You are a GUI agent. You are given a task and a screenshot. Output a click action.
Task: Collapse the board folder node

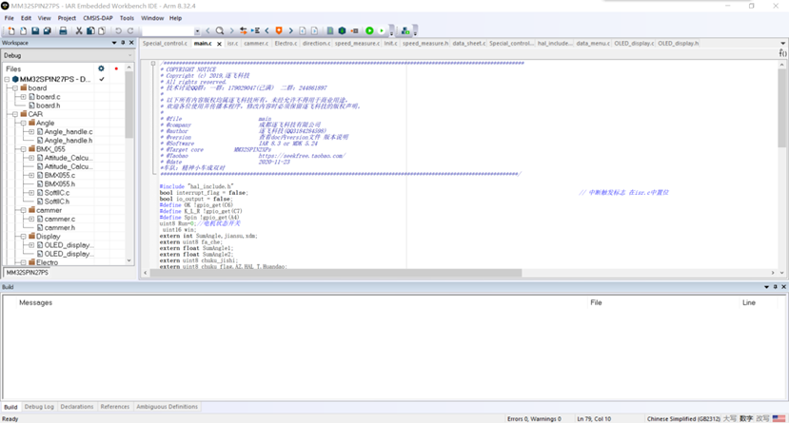pos(15,87)
